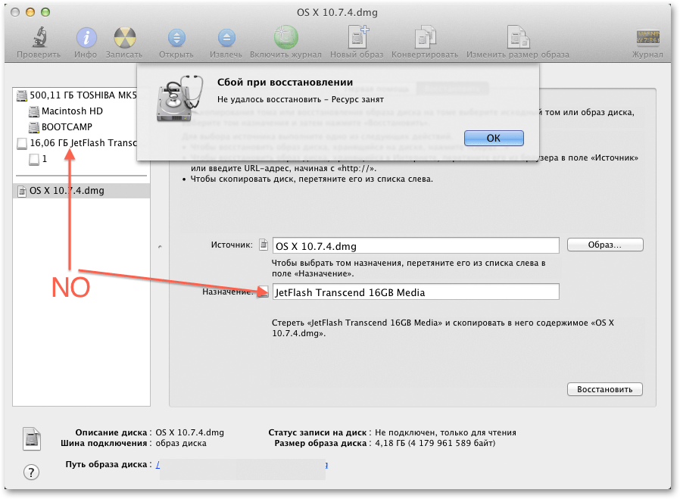Click OK in the restore failure dialog

(x=494, y=138)
